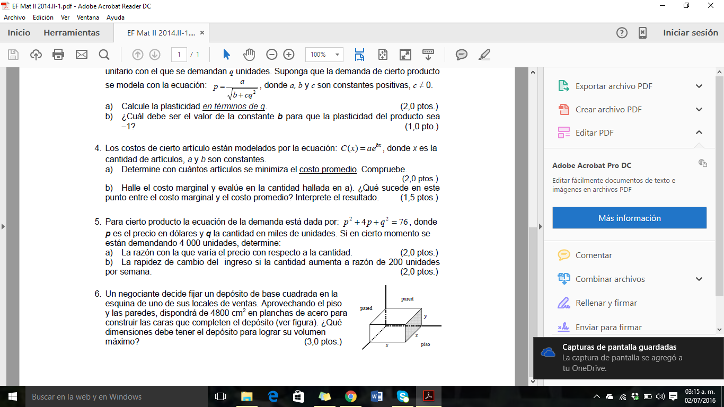Open the Add comment note tool

(462, 55)
